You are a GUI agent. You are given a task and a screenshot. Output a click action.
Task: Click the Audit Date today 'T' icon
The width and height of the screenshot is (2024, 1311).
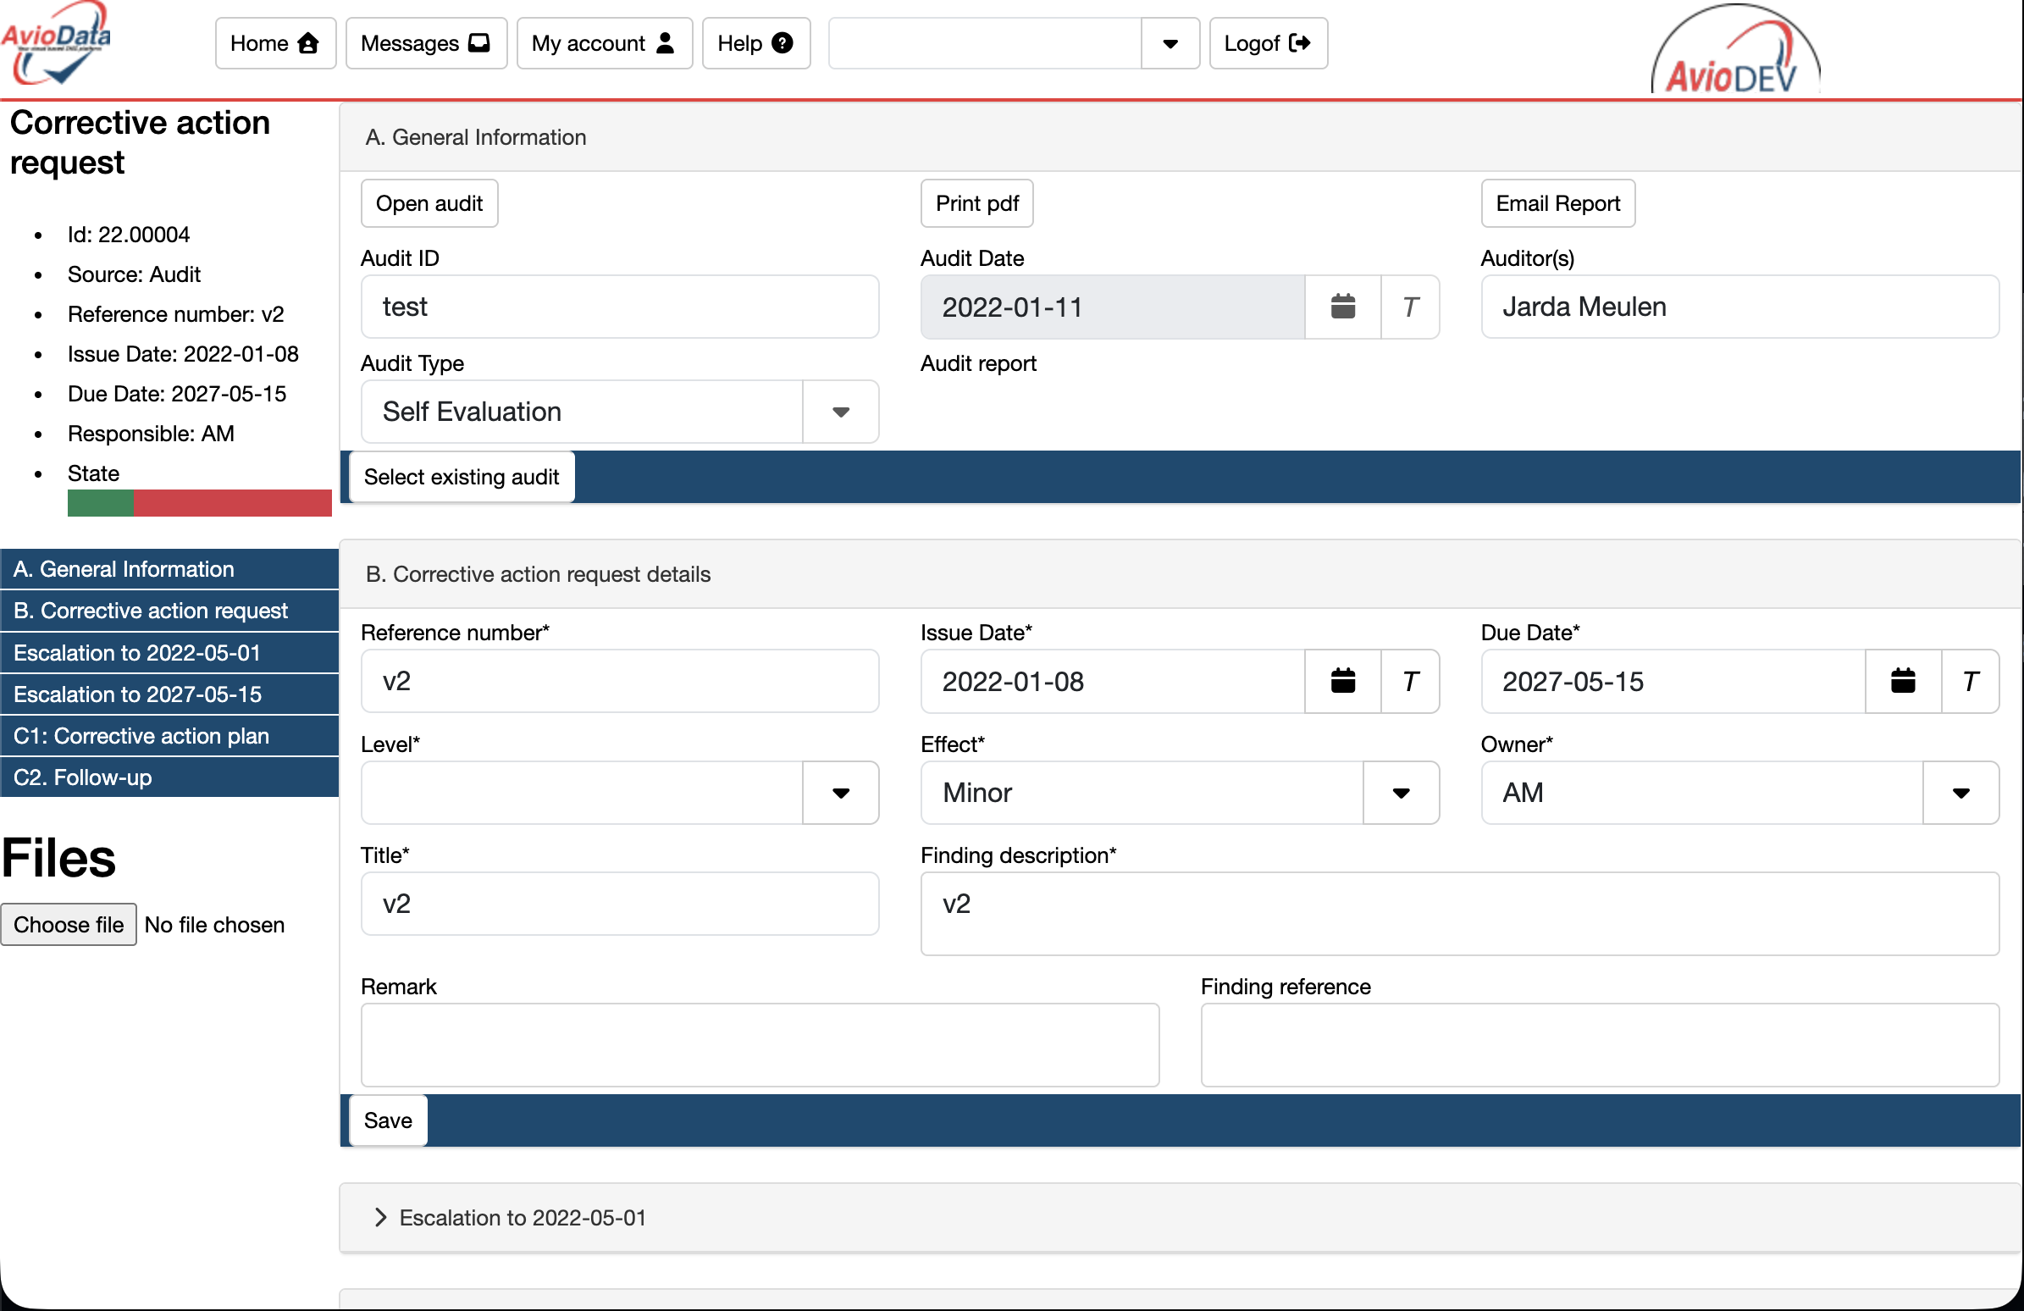[1409, 307]
